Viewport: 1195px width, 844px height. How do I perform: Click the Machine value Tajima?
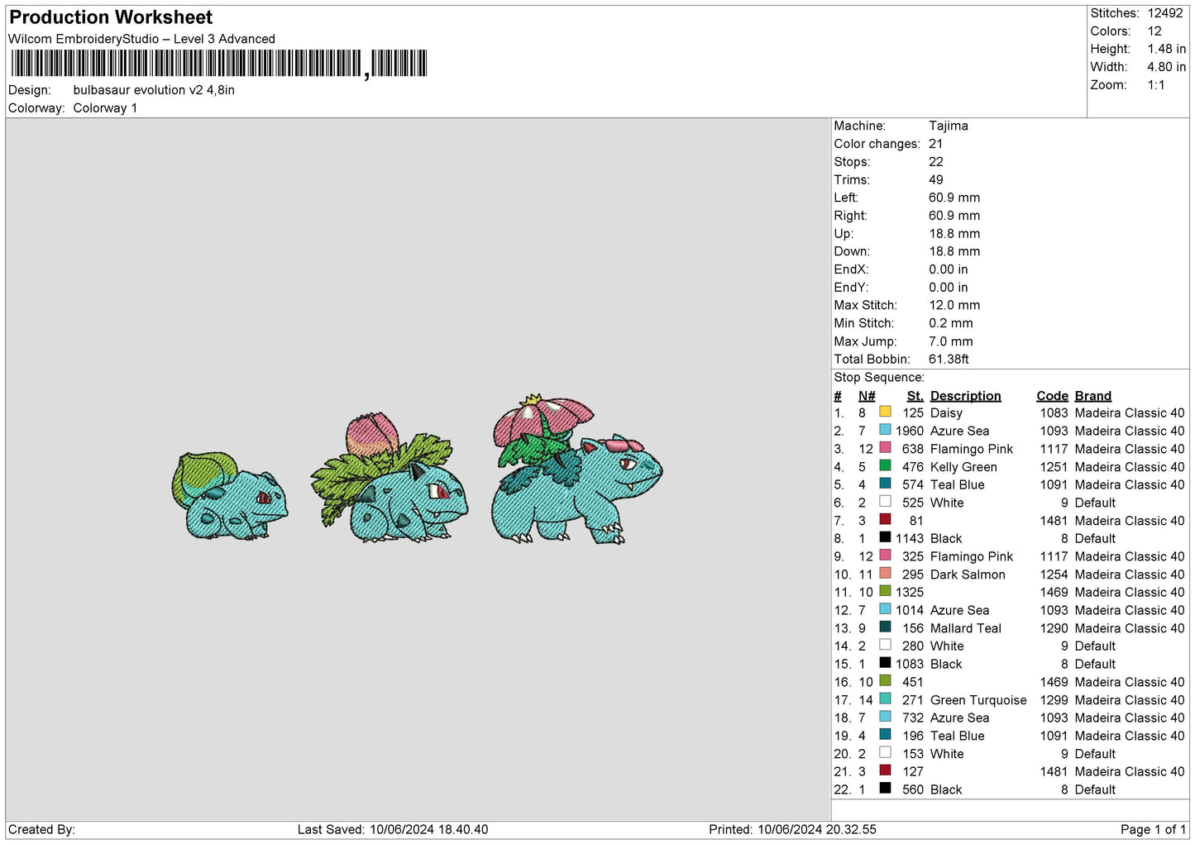(x=949, y=126)
